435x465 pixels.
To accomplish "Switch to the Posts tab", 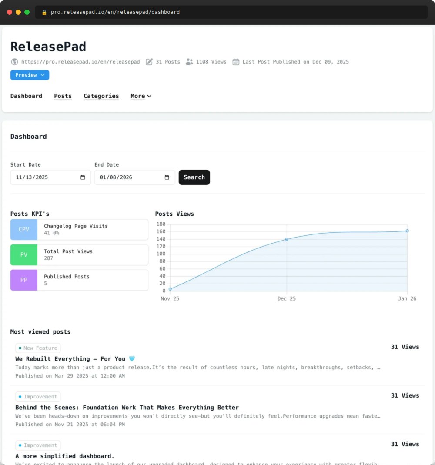I will (x=63, y=96).
